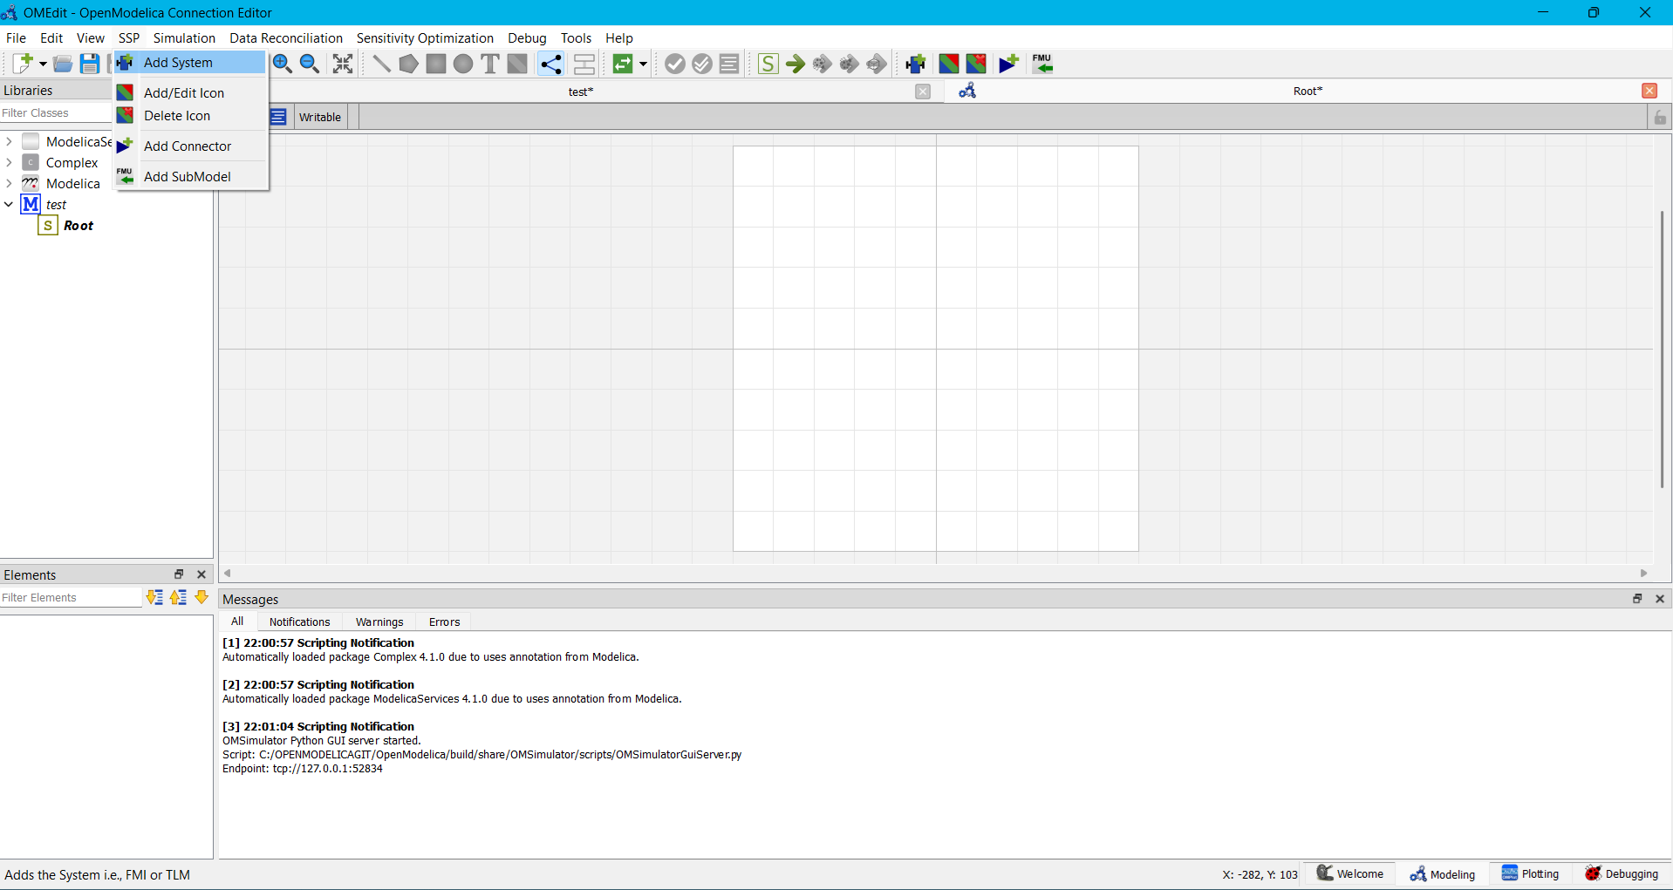Select the Line shape tool

click(x=381, y=64)
